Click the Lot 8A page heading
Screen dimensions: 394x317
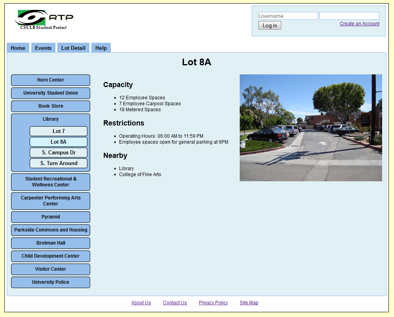[197, 62]
